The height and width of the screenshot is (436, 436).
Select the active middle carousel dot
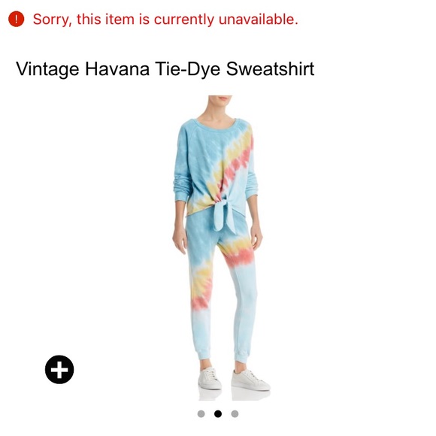pos(218,414)
